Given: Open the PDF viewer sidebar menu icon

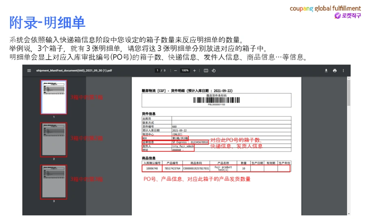Looking at the screenshot, I should (x=29, y=71).
